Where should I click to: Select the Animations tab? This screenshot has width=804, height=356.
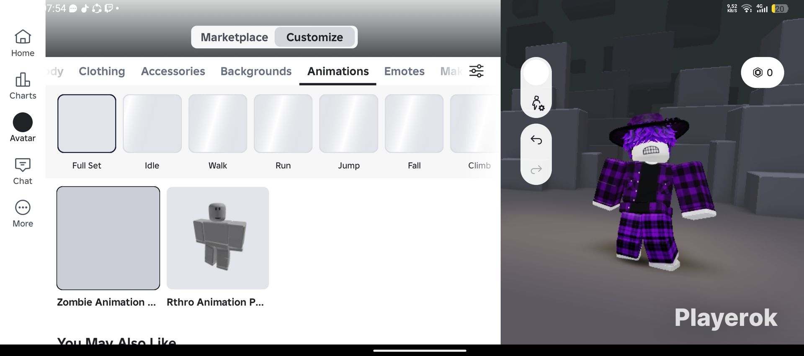coord(338,71)
